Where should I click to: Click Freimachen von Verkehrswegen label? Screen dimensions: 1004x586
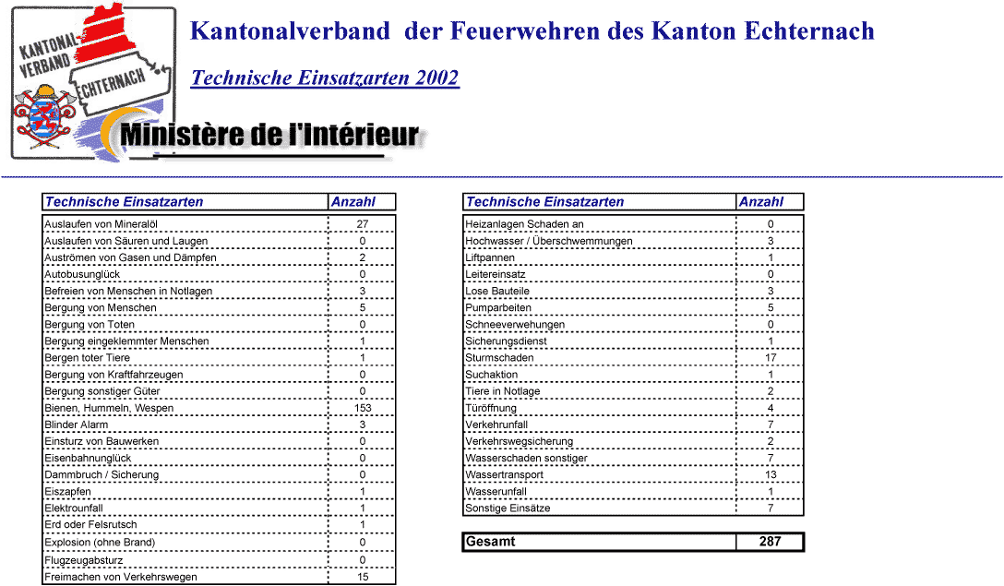(x=121, y=577)
